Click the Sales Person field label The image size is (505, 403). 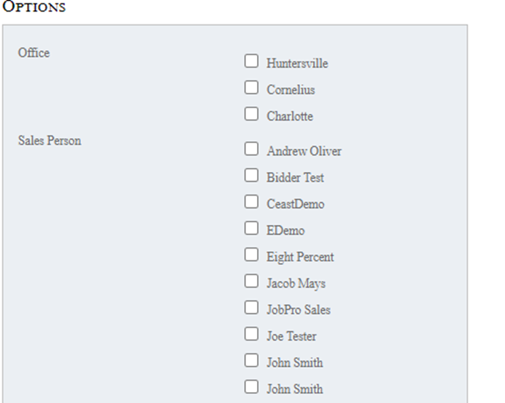tap(49, 141)
